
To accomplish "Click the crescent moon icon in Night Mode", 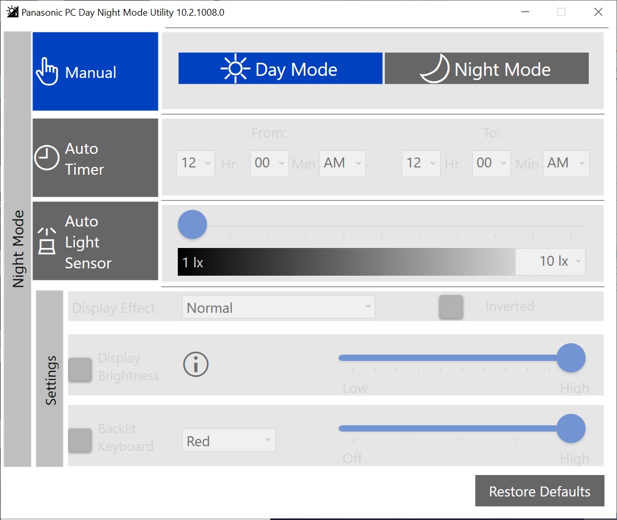I will [x=436, y=69].
